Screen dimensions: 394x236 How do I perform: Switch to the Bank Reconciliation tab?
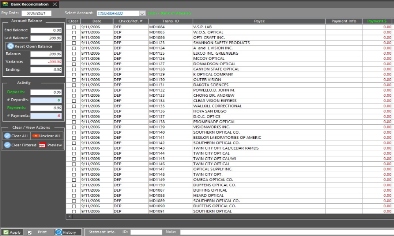click(x=29, y=4)
